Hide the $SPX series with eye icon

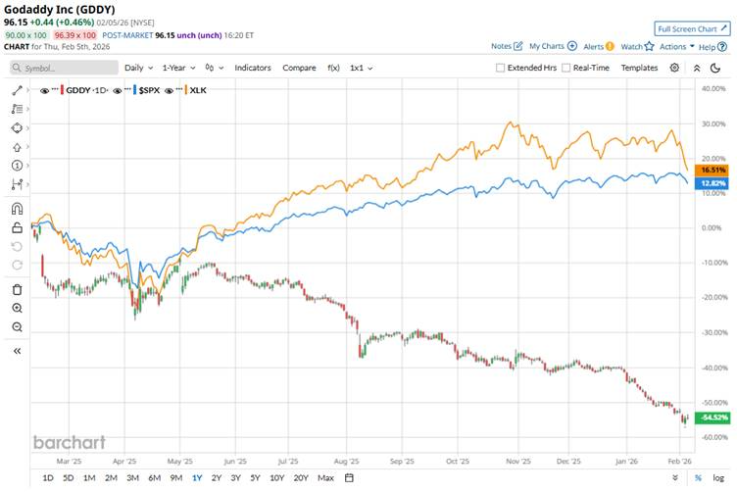119,90
